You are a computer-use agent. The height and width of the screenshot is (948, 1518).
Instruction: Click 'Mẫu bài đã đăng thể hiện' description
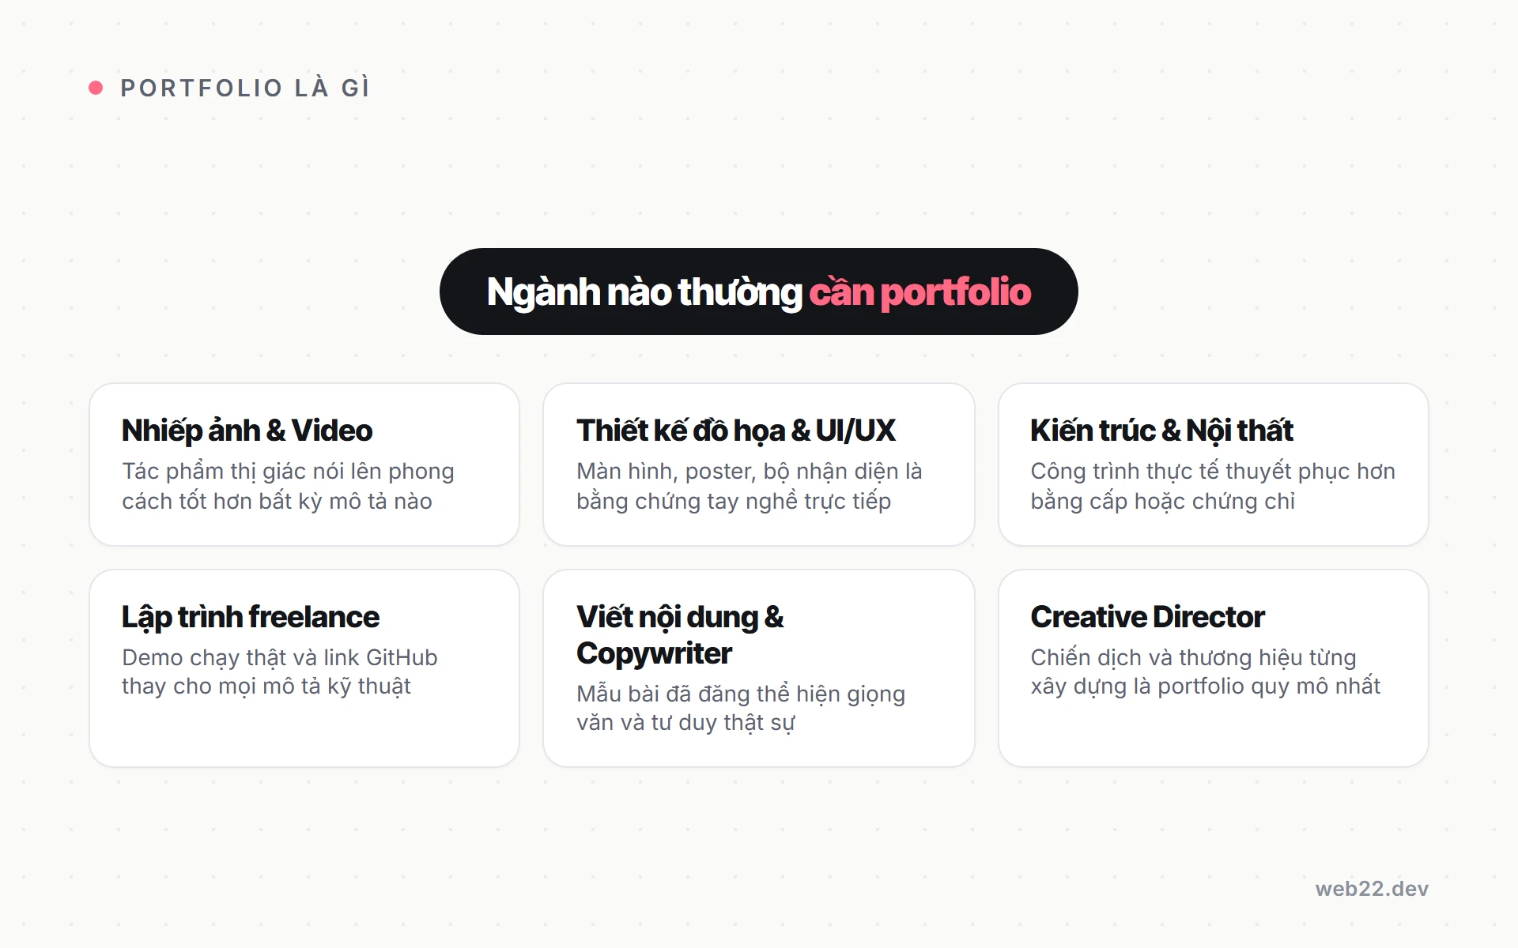coord(741,708)
